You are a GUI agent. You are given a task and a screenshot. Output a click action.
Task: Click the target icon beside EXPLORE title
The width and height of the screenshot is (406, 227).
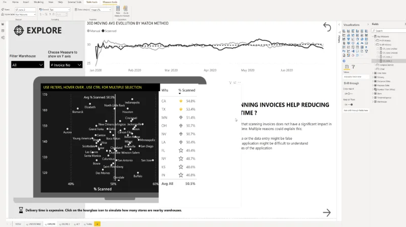tap(19, 30)
